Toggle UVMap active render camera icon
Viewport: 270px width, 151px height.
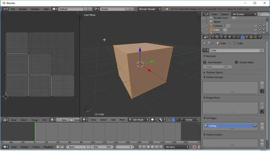pos(255,126)
